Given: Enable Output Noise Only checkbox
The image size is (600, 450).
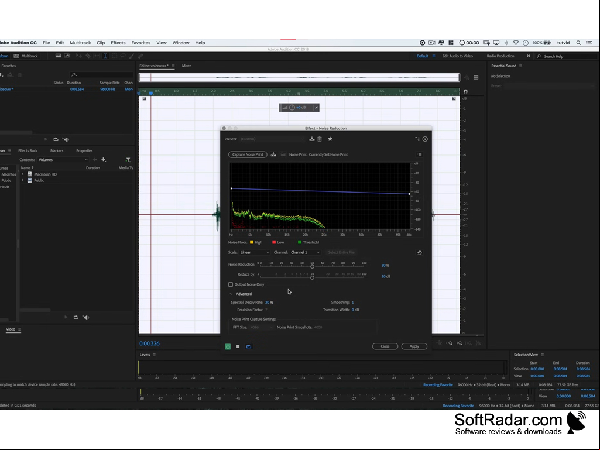Looking at the screenshot, I should pos(231,285).
